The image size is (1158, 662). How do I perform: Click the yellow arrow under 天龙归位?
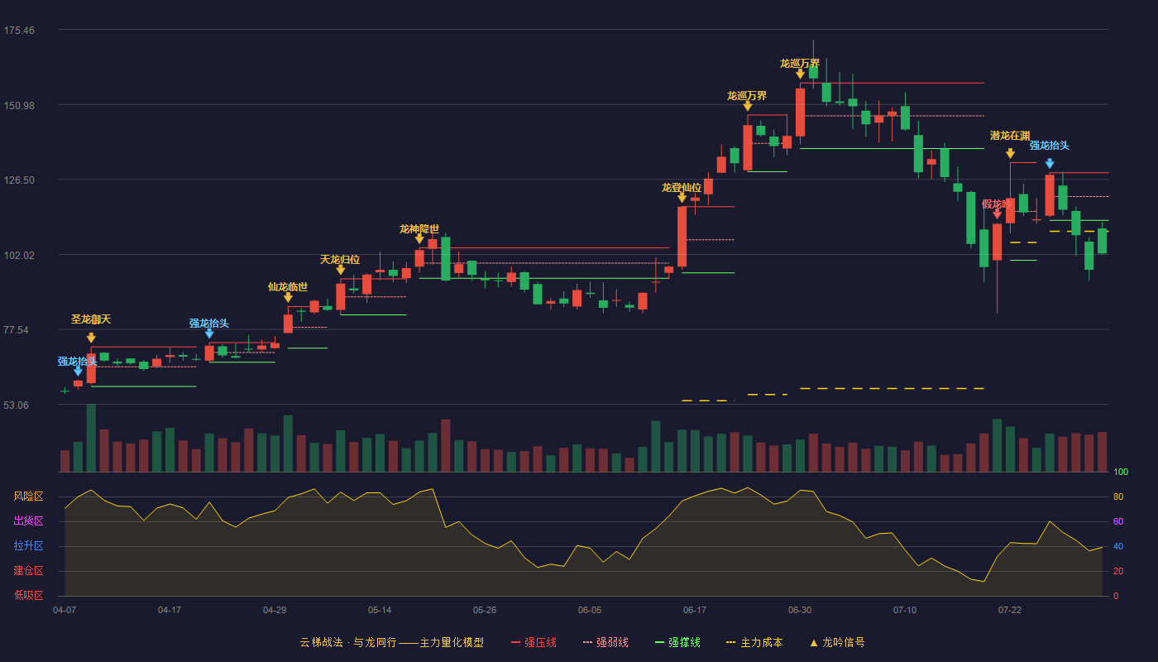tap(340, 270)
